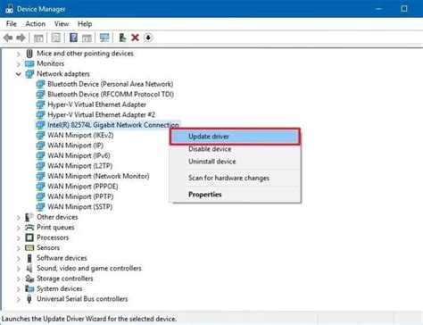The width and height of the screenshot is (423, 325).
Task: Expand the Processors category
Action: 19,237
